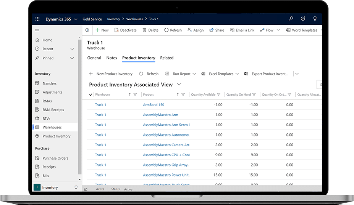This screenshot has width=354, height=205.
Task: Open the ArmBand 150 product link
Action: pyautogui.click(x=154, y=105)
